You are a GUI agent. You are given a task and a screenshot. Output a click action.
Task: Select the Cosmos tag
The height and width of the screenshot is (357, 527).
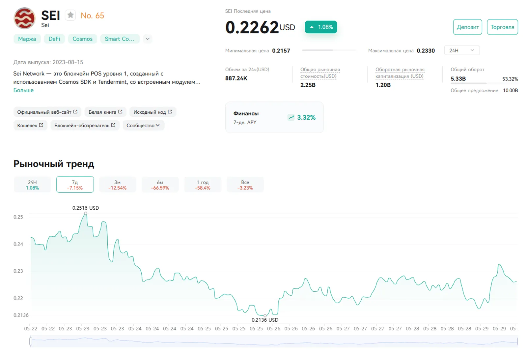click(x=82, y=39)
